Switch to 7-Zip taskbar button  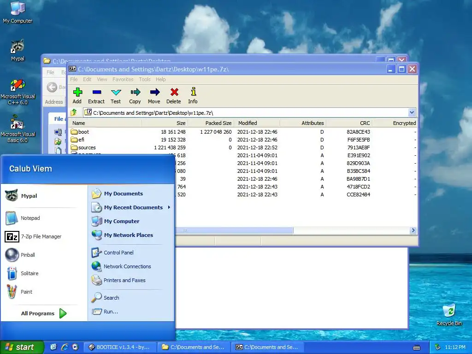[x=268, y=347]
